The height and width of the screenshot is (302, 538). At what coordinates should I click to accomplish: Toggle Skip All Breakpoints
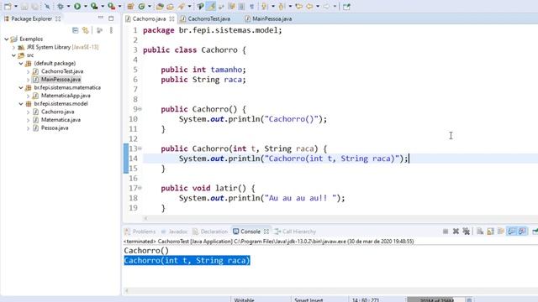click(47, 6)
